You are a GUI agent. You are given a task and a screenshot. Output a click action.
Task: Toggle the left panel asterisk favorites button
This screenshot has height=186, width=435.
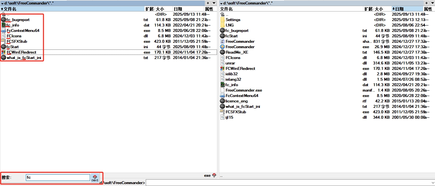208,3
